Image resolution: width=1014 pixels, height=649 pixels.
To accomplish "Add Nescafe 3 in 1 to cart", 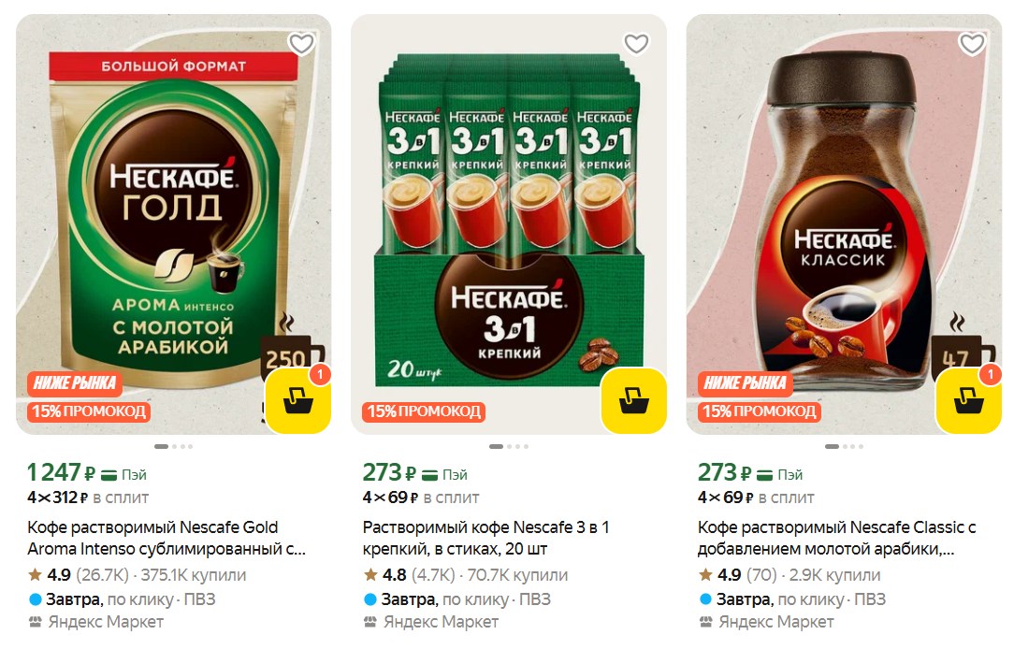I will click(x=633, y=401).
